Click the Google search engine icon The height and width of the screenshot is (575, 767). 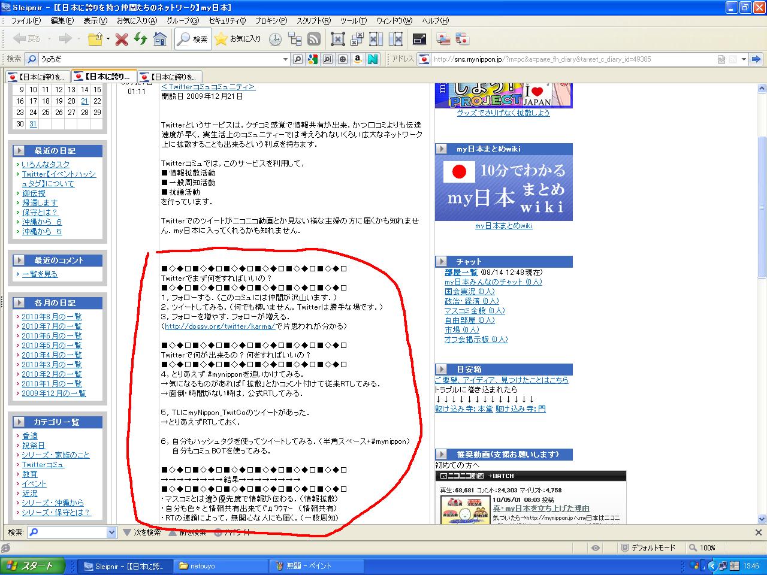coord(313,59)
